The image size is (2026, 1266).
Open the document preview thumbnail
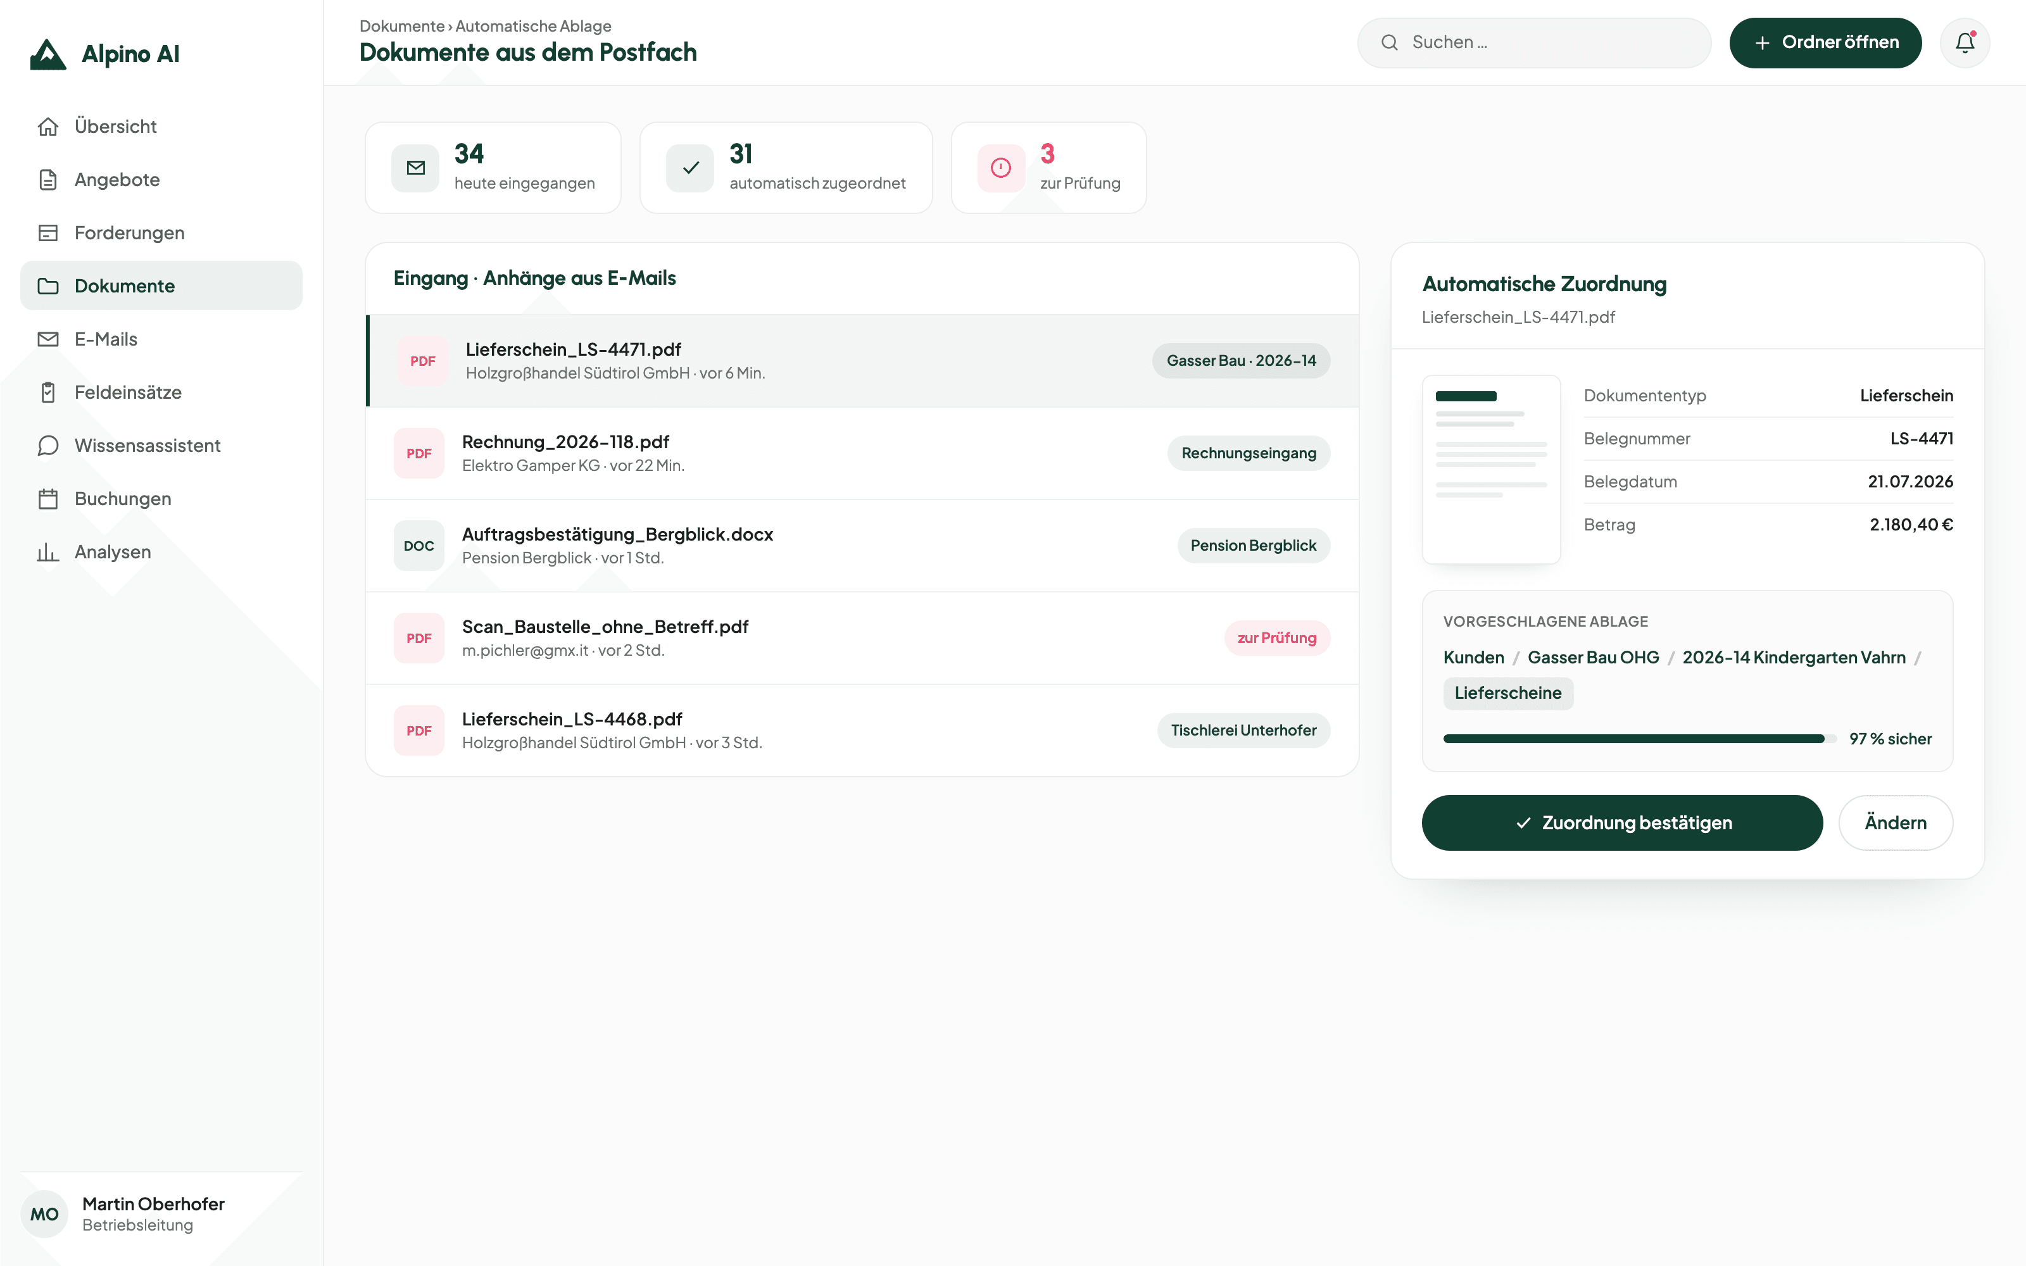(x=1491, y=469)
